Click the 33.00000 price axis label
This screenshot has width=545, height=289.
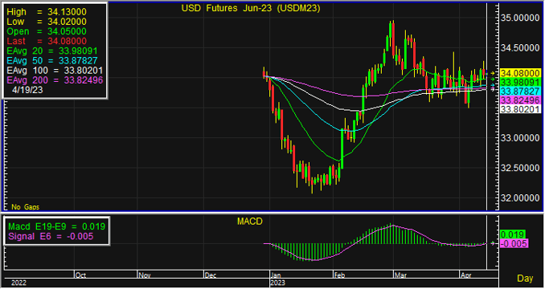pyautogui.click(x=520, y=138)
